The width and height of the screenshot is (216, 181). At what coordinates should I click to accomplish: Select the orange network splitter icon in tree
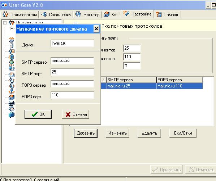click(12, 91)
